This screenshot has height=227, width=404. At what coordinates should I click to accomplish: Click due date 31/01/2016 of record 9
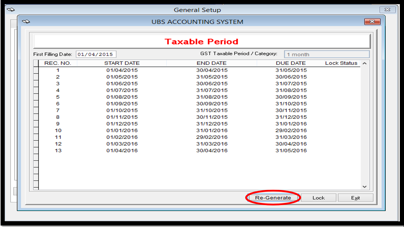click(x=291, y=124)
